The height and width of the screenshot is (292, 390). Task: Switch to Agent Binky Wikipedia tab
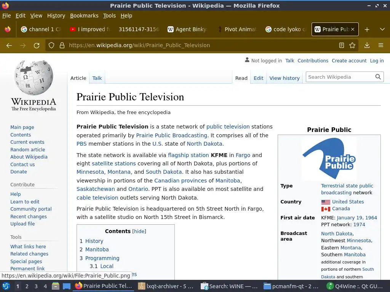click(187, 29)
